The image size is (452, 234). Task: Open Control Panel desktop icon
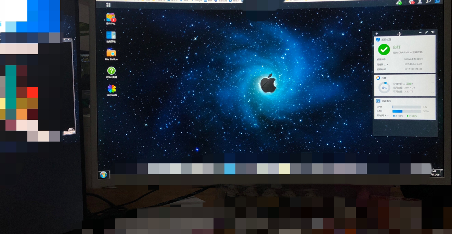pyautogui.click(x=111, y=35)
